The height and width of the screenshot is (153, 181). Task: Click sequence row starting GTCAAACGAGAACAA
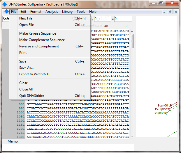[78, 133]
